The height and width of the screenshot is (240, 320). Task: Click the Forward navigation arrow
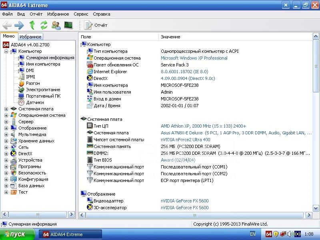click(19, 25)
